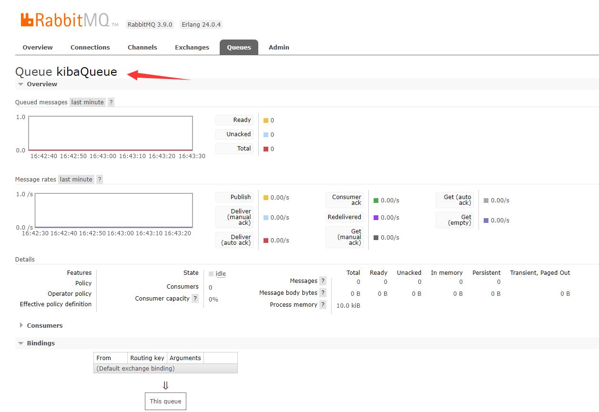
Task: Show help for Messages row
Action: [323, 281]
